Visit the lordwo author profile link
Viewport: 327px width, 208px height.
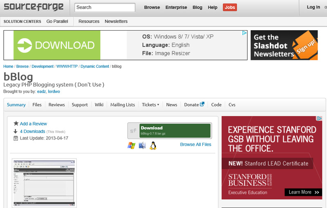click(x=54, y=92)
